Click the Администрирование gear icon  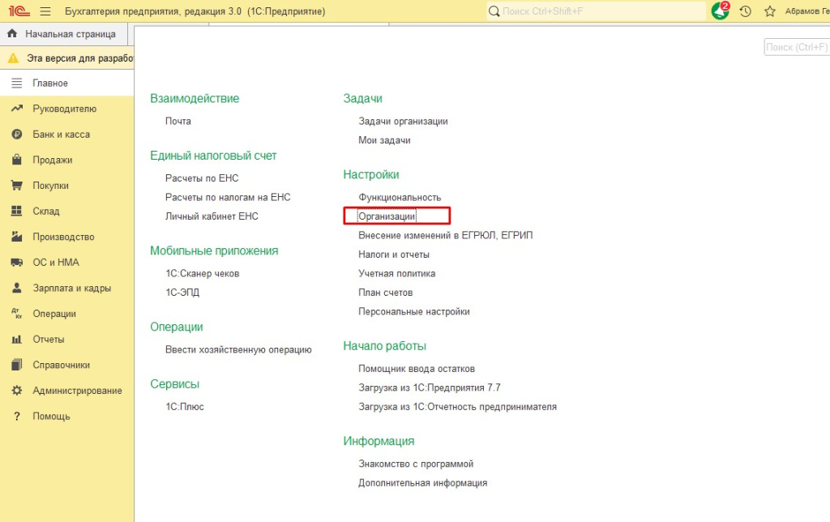(17, 390)
